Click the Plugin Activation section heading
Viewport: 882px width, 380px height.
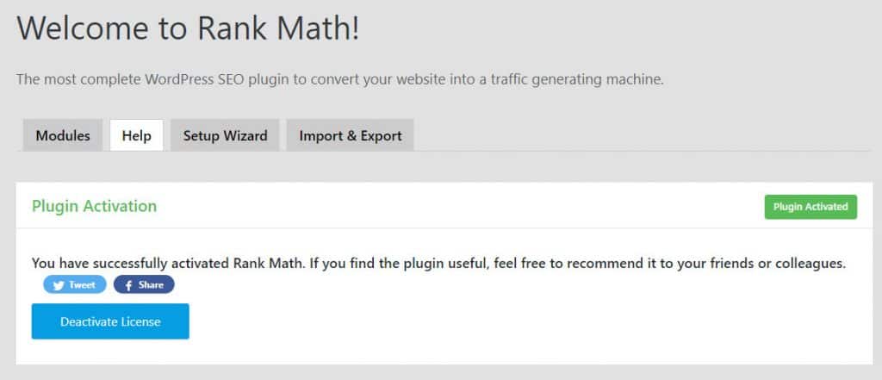(x=94, y=206)
